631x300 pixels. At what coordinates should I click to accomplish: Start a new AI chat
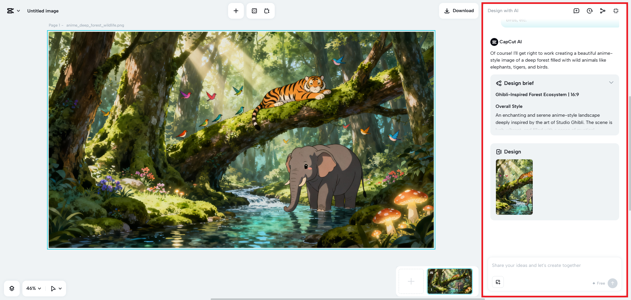pos(576,11)
